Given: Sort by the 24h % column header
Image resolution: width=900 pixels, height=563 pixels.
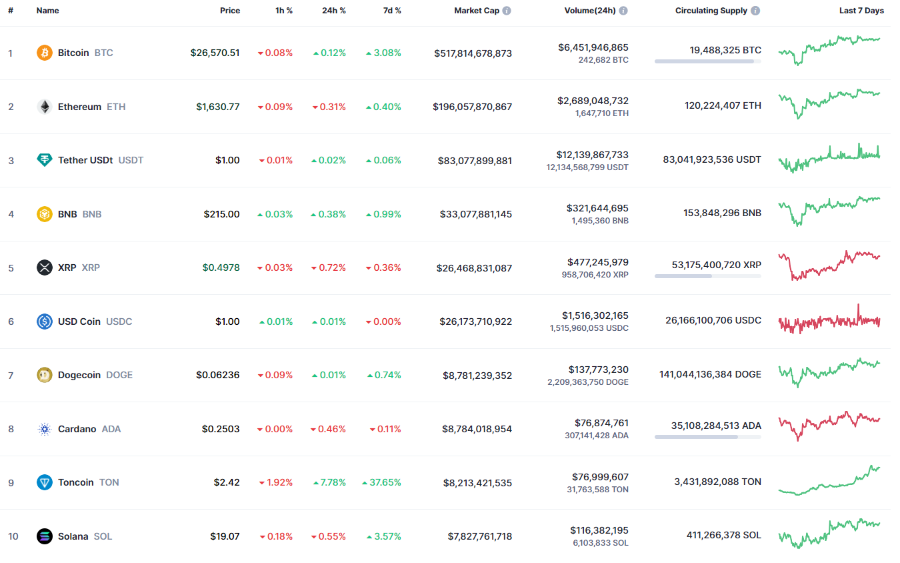Looking at the screenshot, I should pos(333,11).
